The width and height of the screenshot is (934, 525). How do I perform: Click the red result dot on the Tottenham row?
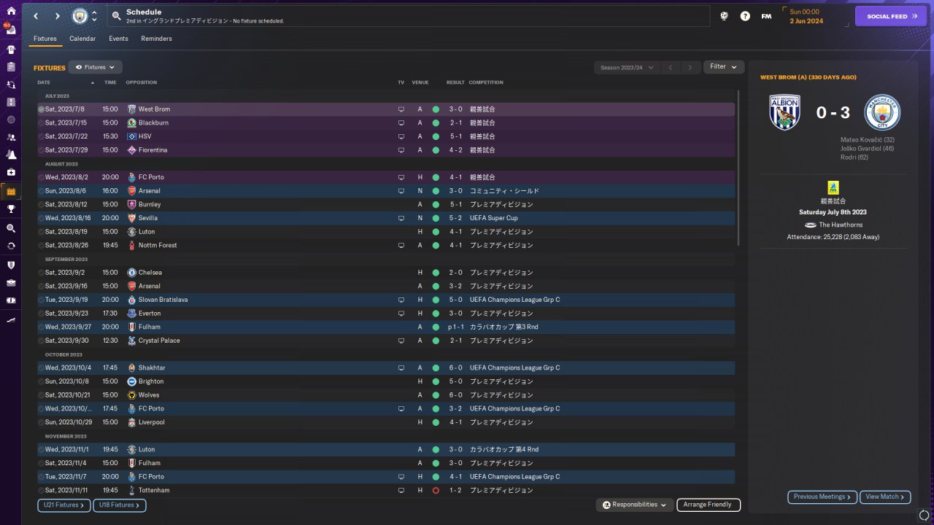[x=436, y=491]
